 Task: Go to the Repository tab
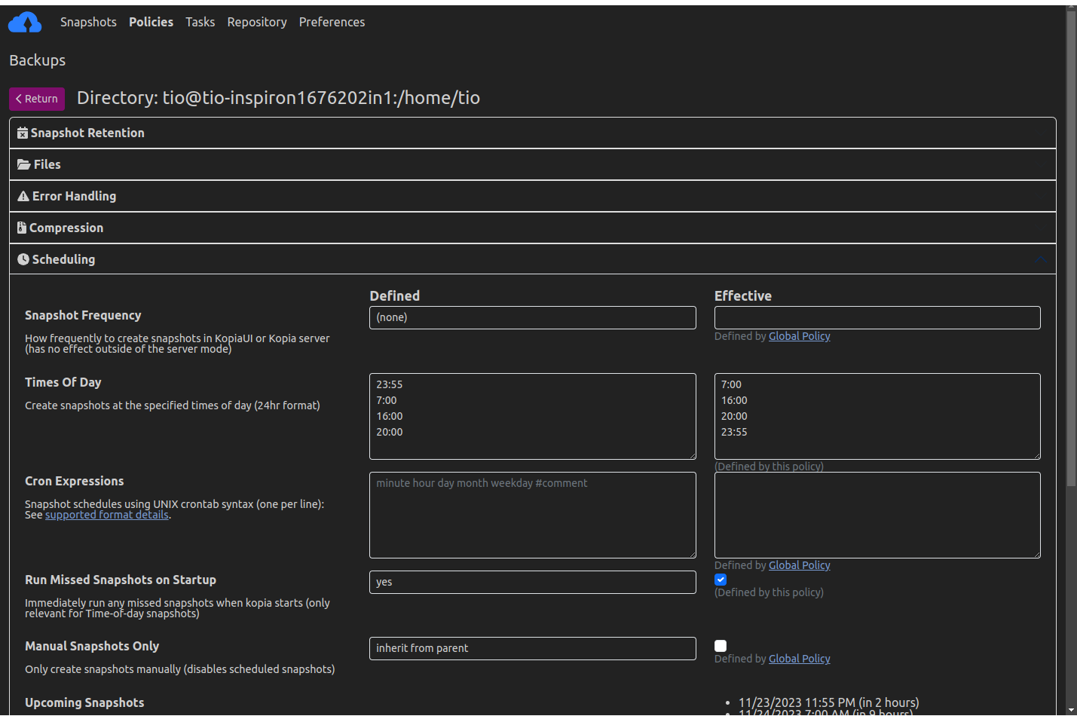(257, 22)
